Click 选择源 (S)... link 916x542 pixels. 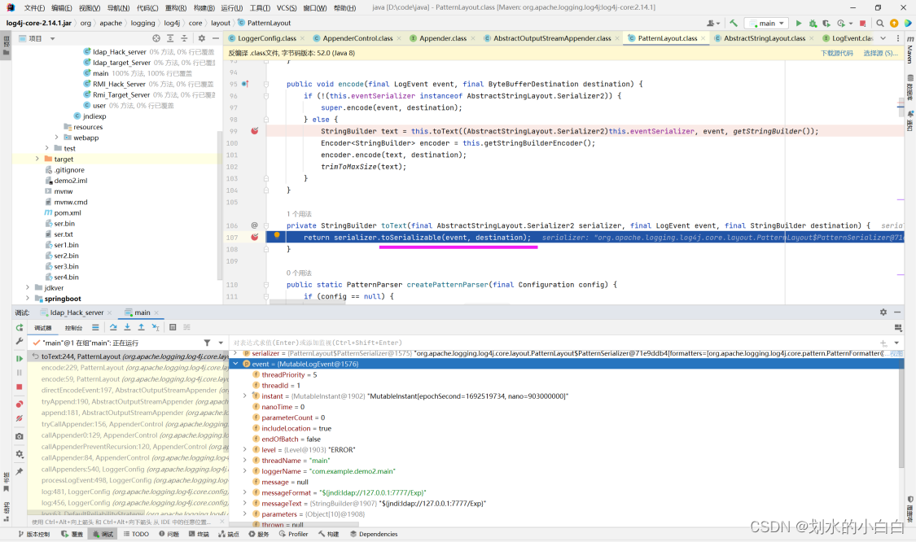(881, 53)
